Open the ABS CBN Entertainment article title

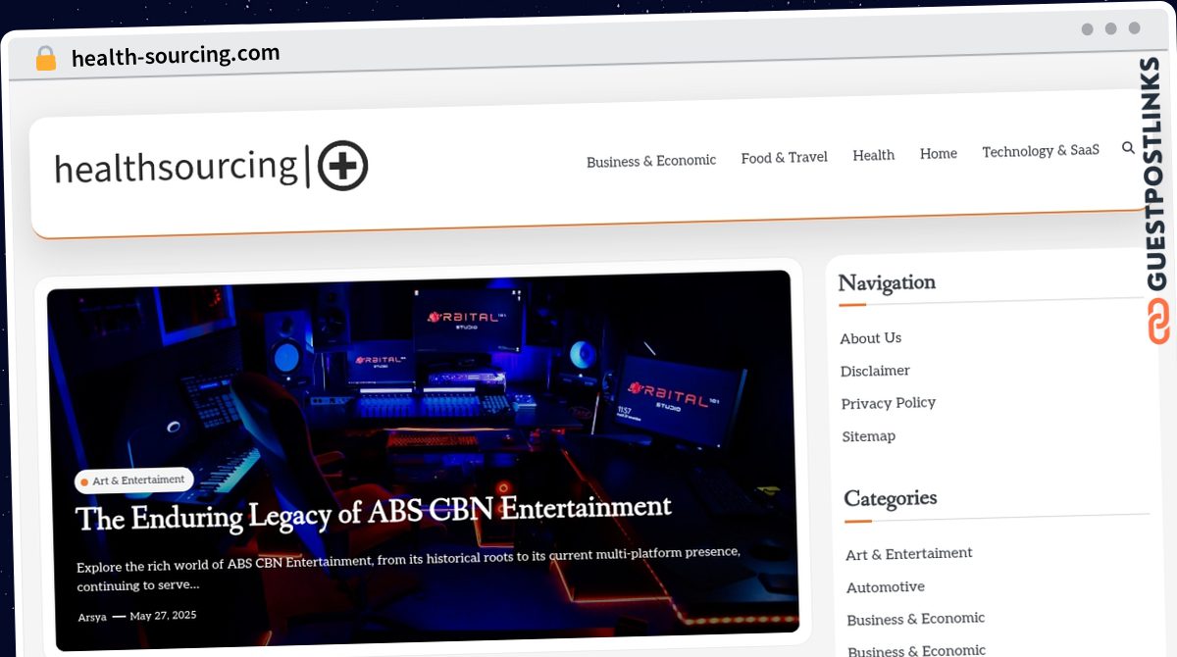(x=374, y=512)
